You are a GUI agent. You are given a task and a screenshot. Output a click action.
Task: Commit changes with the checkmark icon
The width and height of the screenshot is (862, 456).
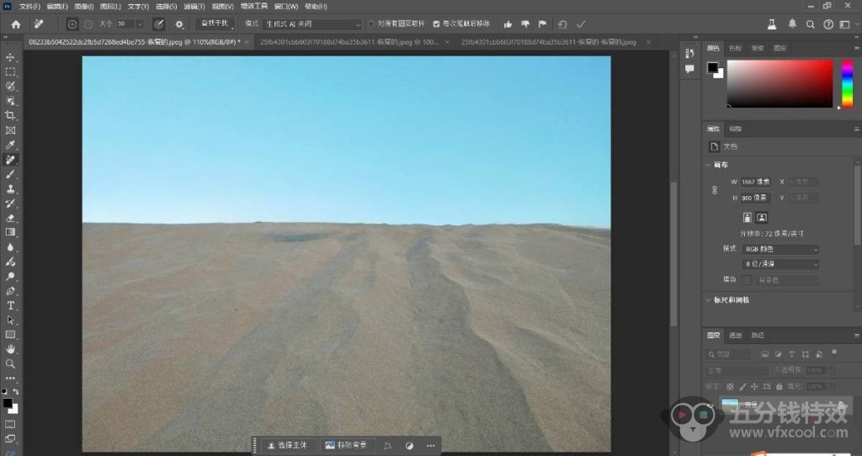[581, 24]
